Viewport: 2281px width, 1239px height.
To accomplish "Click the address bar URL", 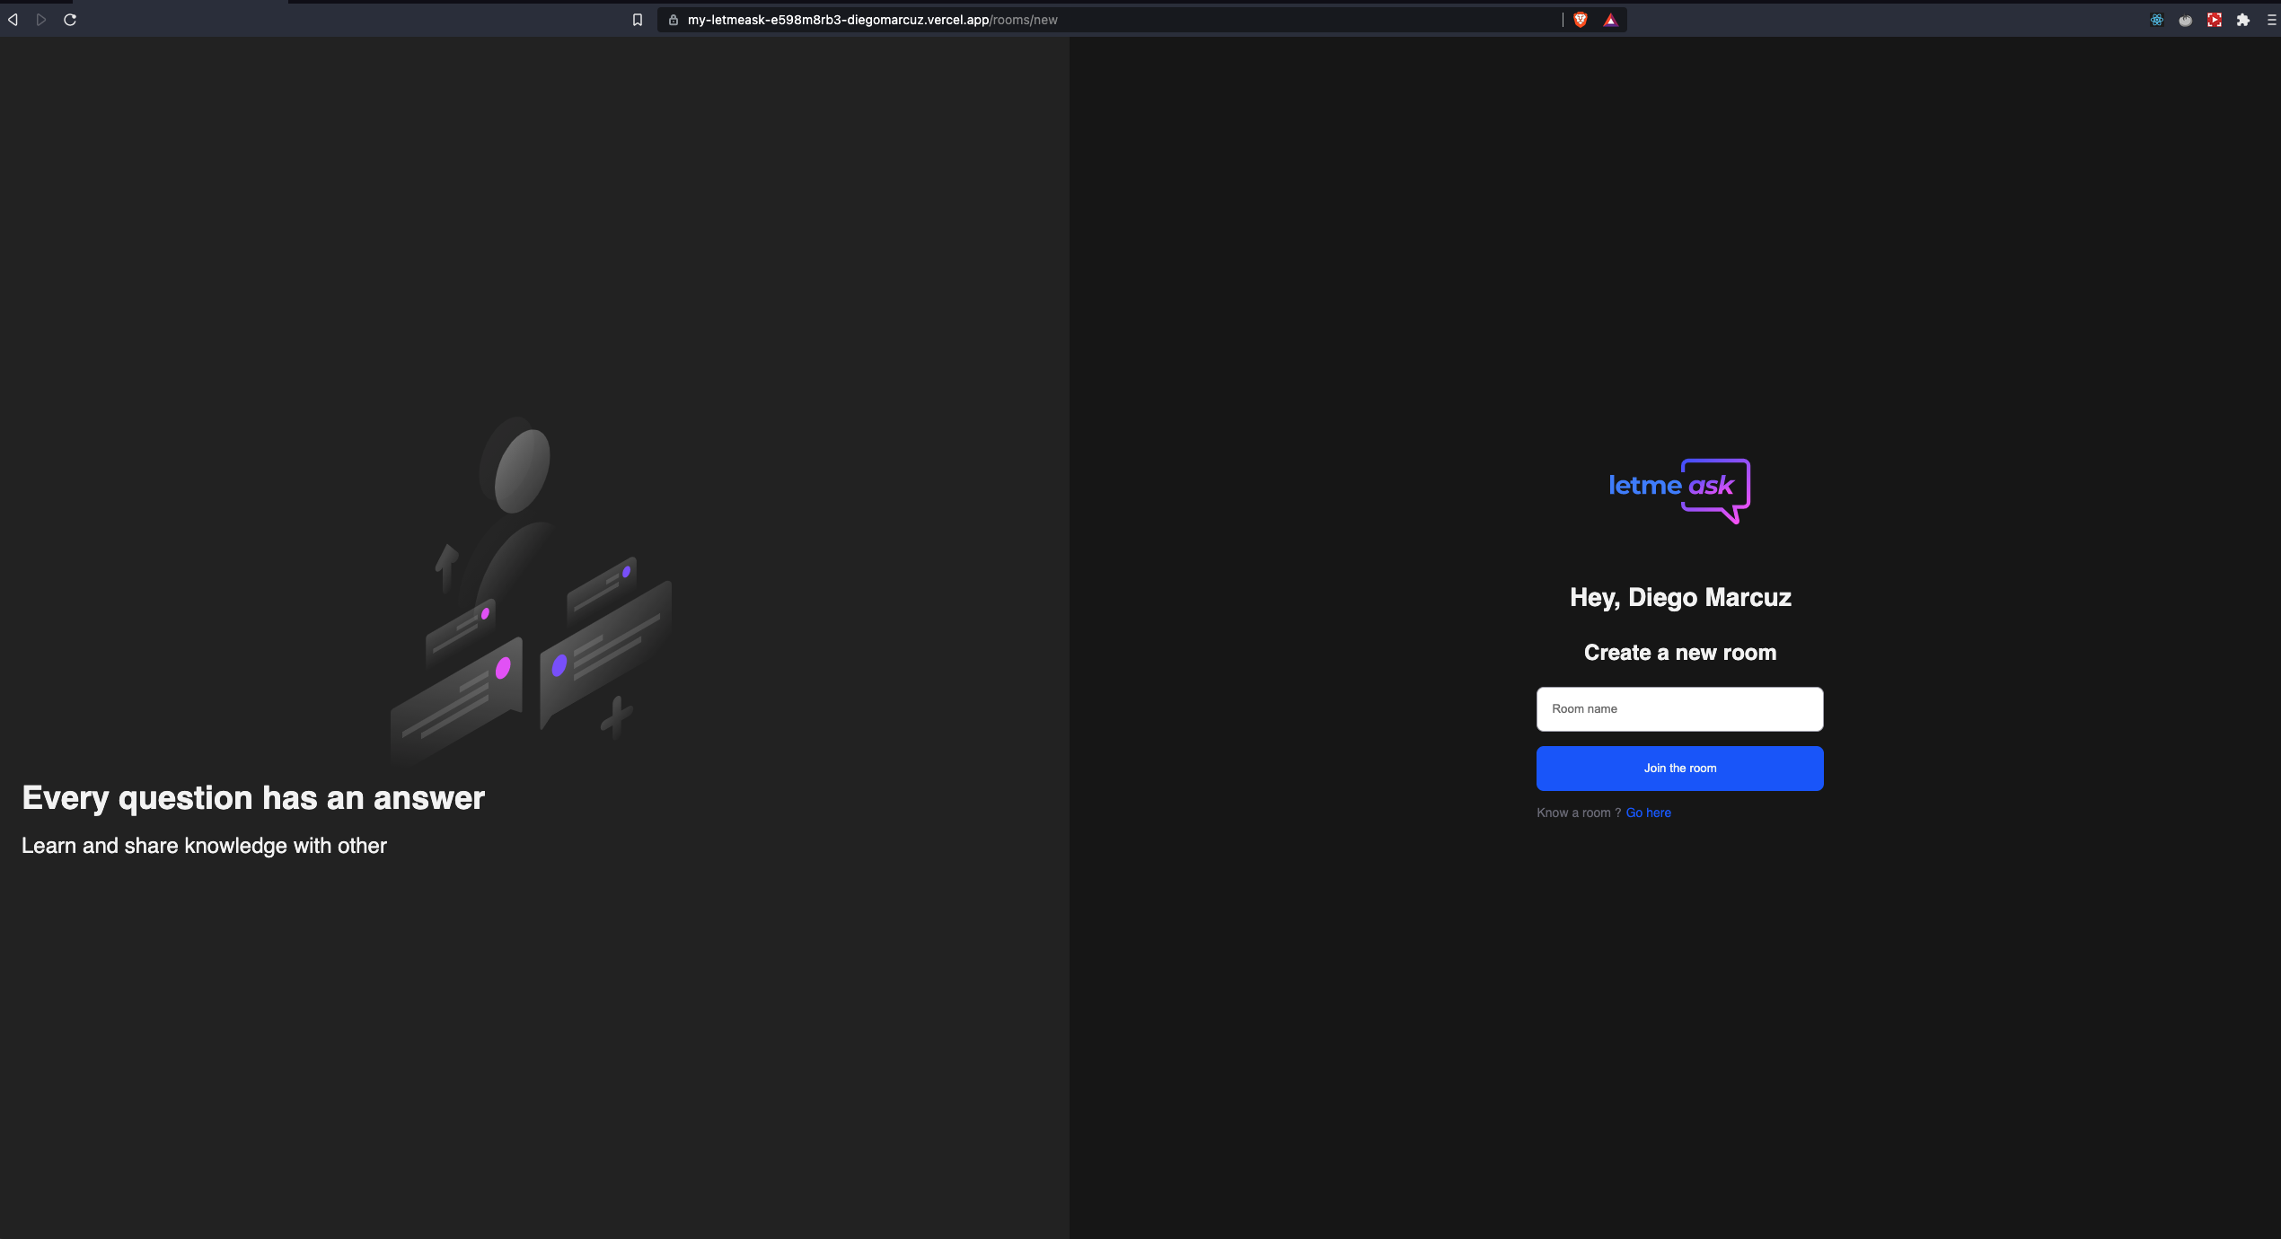I will (872, 20).
